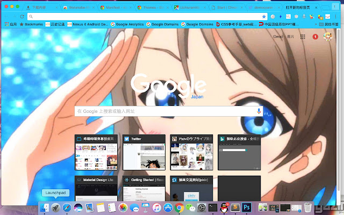Click the gray shield extension icon

click(x=296, y=17)
